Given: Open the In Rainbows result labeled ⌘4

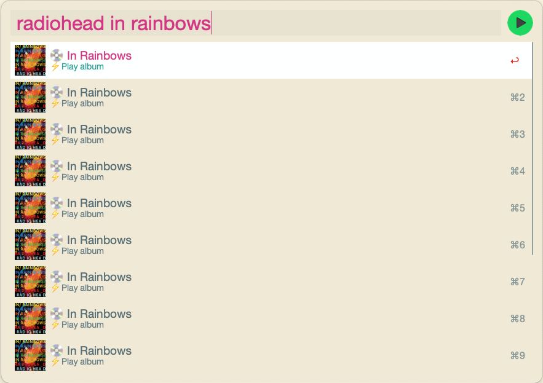Looking at the screenshot, I should point(271,171).
